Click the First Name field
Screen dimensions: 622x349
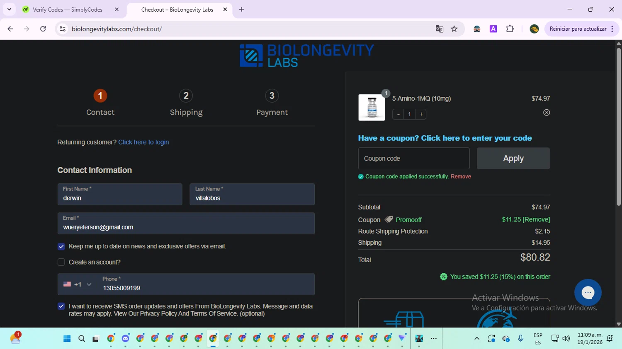click(x=120, y=195)
